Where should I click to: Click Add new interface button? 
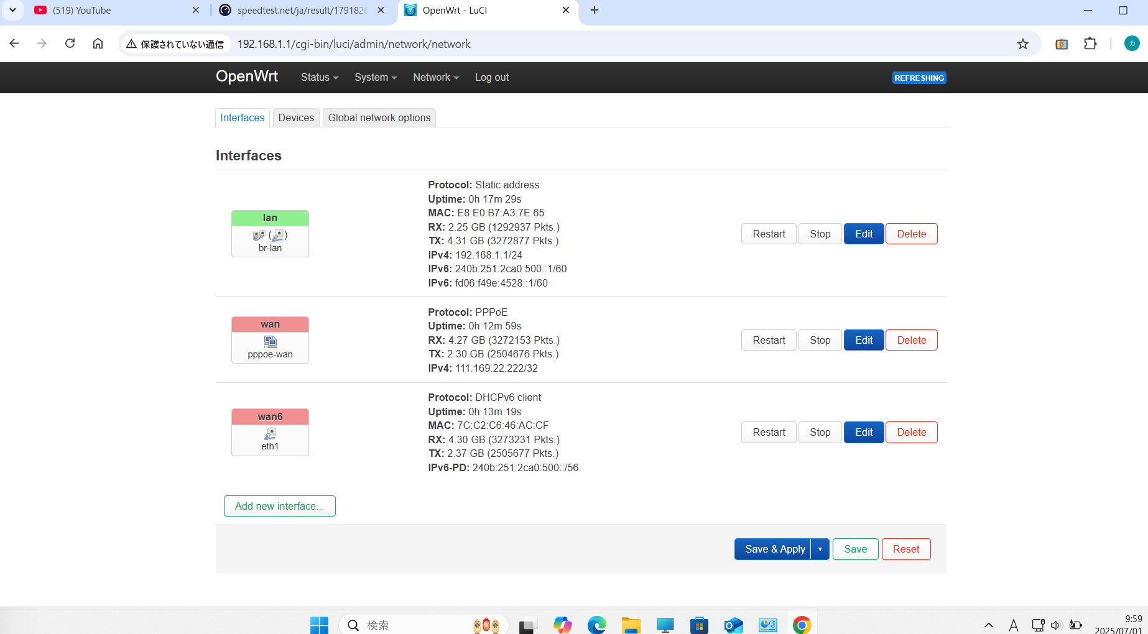(x=279, y=506)
